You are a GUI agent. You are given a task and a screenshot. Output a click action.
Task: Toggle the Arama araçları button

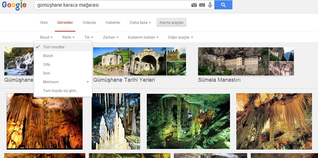(172, 23)
